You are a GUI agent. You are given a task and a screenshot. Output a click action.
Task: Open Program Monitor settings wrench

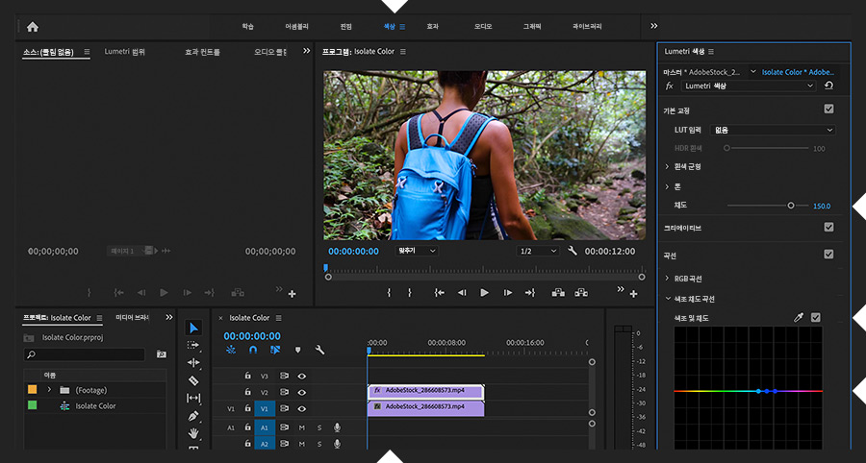(573, 251)
